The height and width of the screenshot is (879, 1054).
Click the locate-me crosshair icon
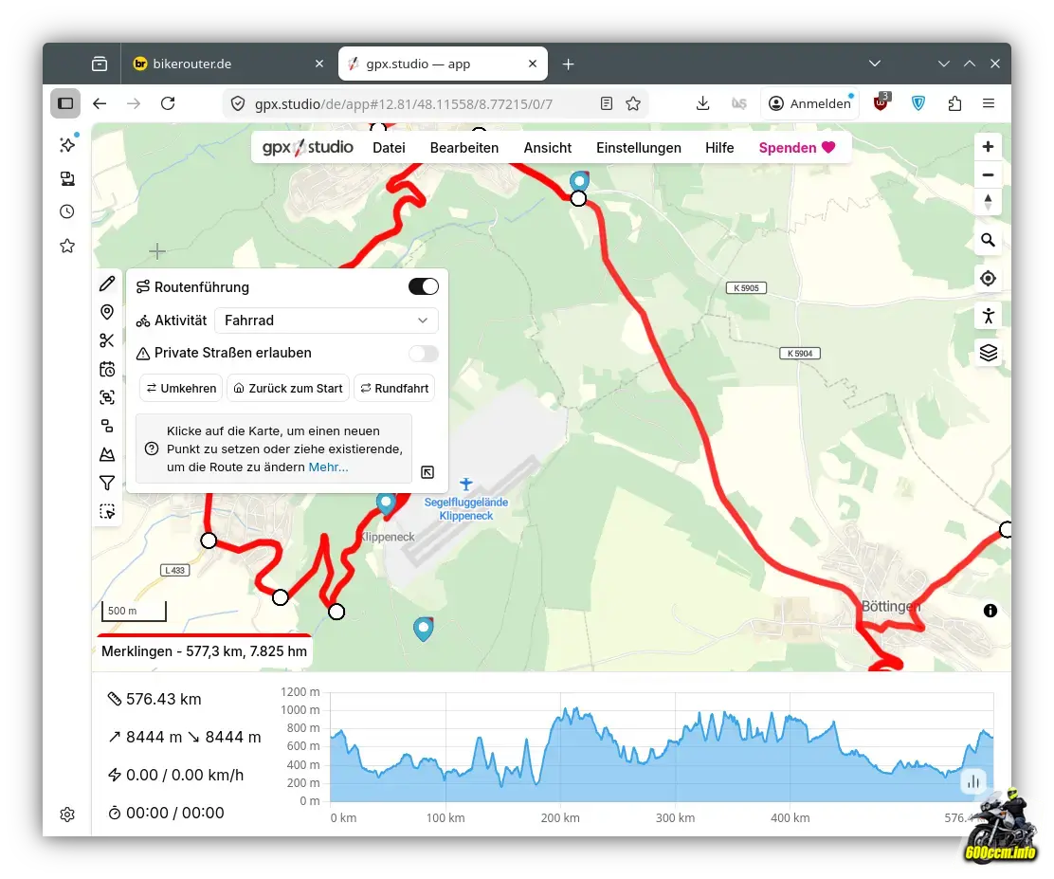(988, 279)
